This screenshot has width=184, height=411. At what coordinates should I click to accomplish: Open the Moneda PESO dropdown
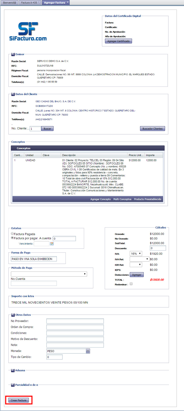(x=88, y=351)
